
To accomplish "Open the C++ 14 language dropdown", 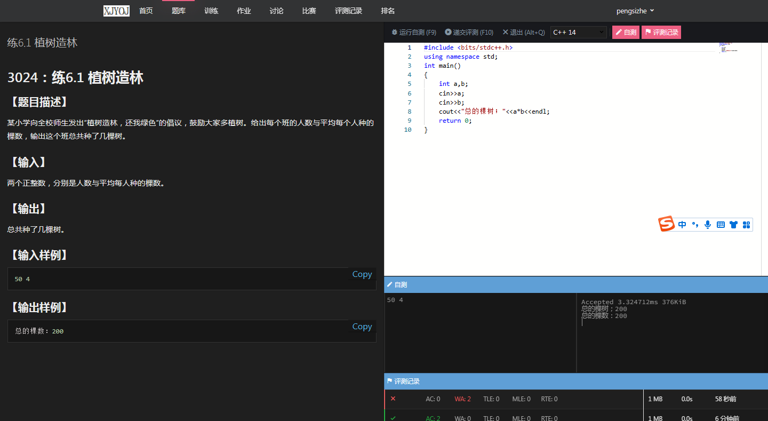I will (x=579, y=32).
